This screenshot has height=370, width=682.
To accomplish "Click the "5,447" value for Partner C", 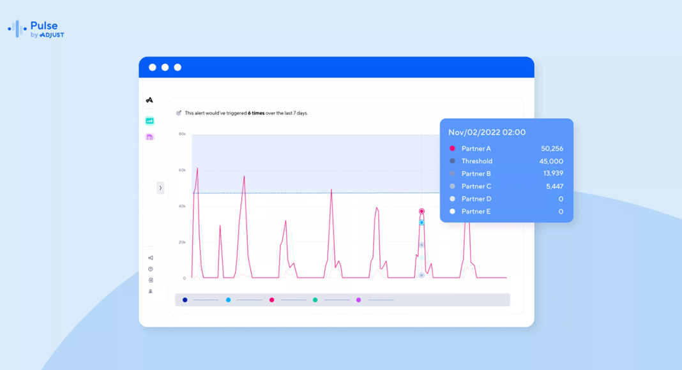I will tap(554, 186).
